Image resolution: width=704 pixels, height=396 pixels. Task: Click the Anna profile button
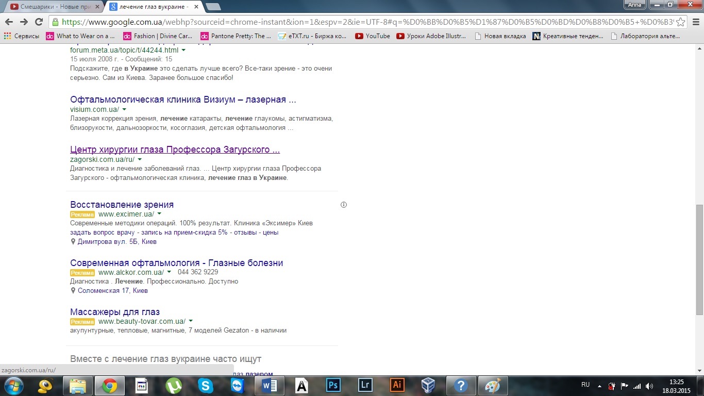(x=634, y=4)
